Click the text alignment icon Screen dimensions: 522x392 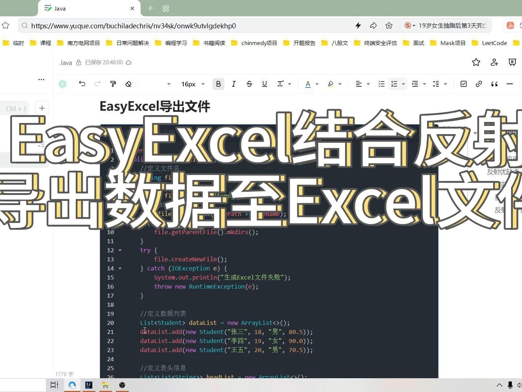coord(359,84)
